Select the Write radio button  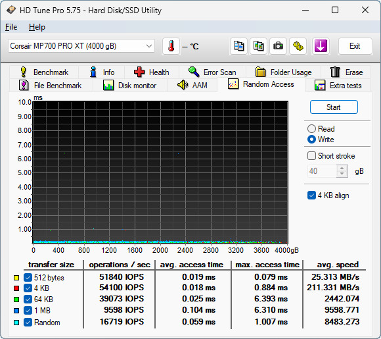pos(312,140)
